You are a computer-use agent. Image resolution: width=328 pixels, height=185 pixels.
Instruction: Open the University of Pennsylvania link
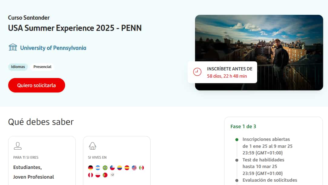(53, 48)
